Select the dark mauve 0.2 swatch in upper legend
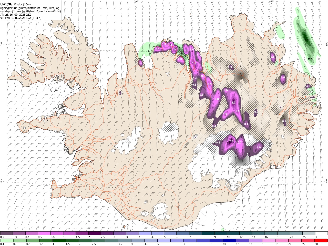 (6, 233)
